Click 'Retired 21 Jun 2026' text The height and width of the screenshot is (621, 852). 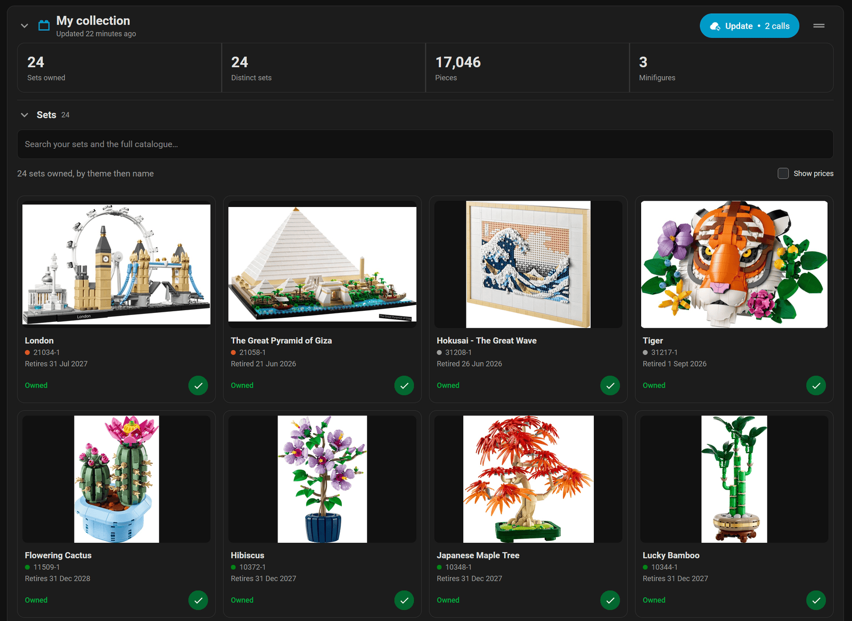tap(263, 364)
